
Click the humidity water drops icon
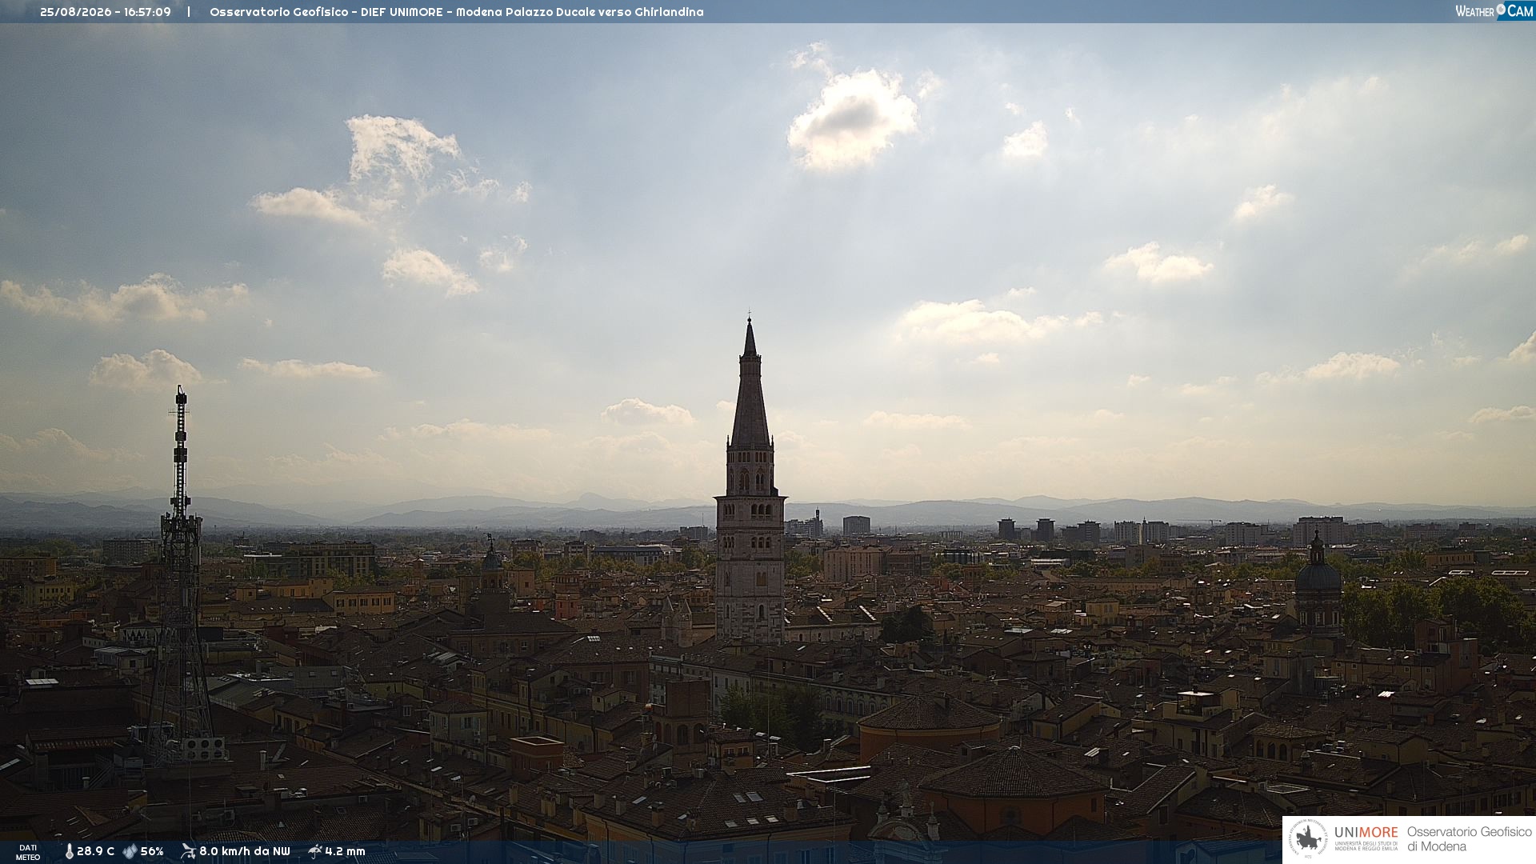[x=130, y=852]
